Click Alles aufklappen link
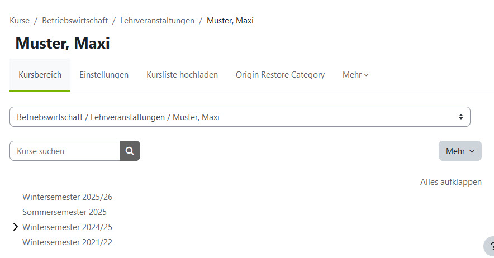Screen dimensions: 494x258 [450, 182]
